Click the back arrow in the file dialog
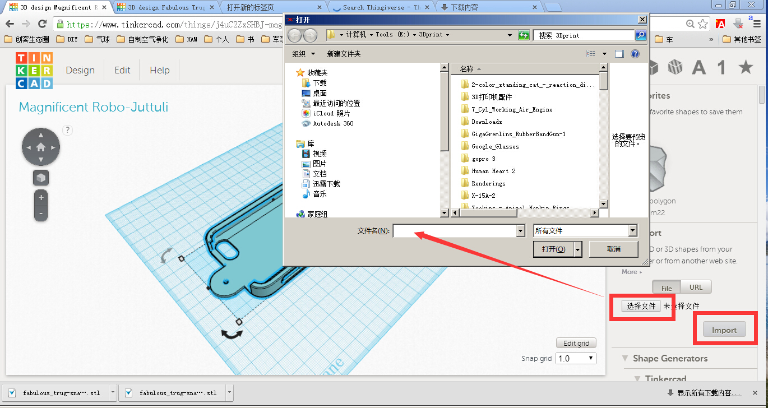The image size is (768, 408). (294, 35)
